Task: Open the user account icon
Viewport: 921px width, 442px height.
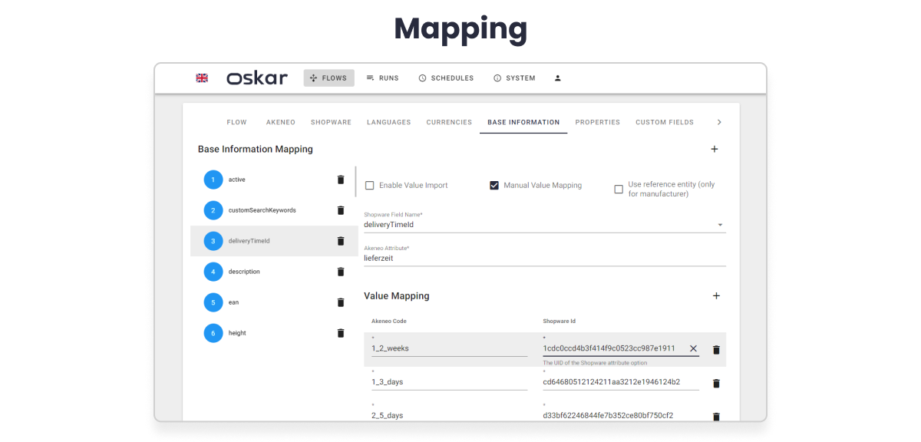Action: point(558,78)
